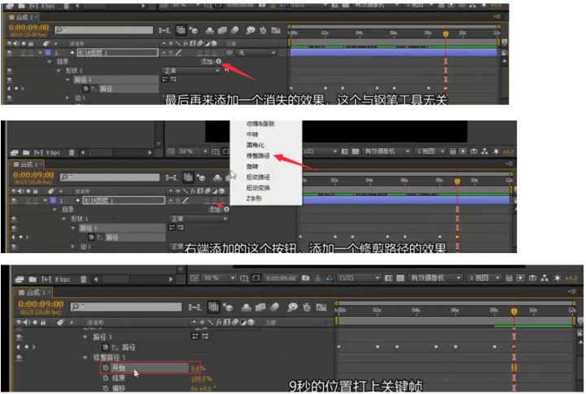This screenshot has height=394, width=586.
Task: Click the 开始 value 0.0%
Action: click(x=195, y=368)
